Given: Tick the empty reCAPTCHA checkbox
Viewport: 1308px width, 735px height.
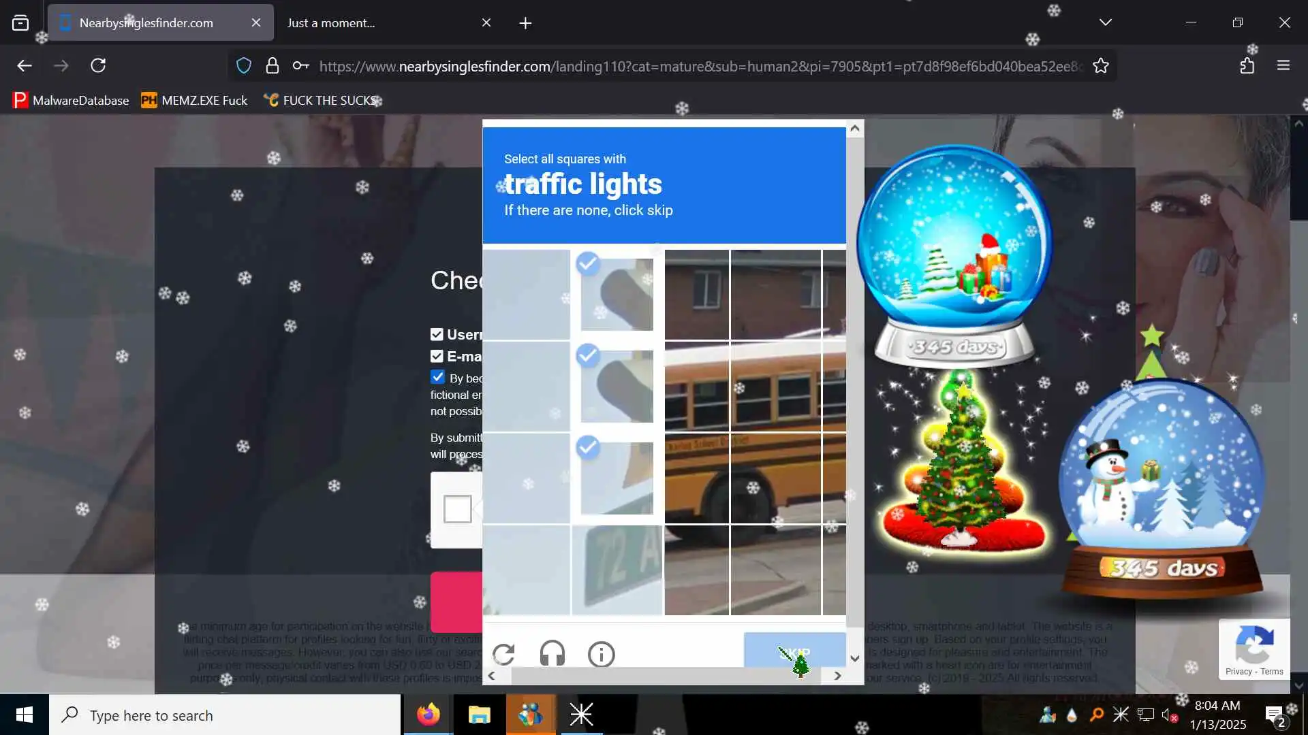Looking at the screenshot, I should tap(457, 508).
